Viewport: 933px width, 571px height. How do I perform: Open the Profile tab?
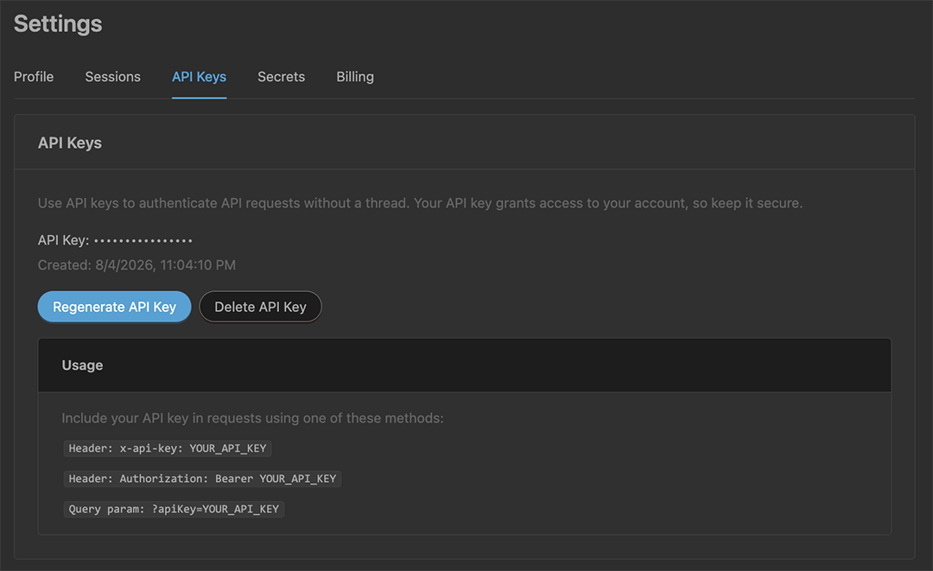click(x=34, y=77)
